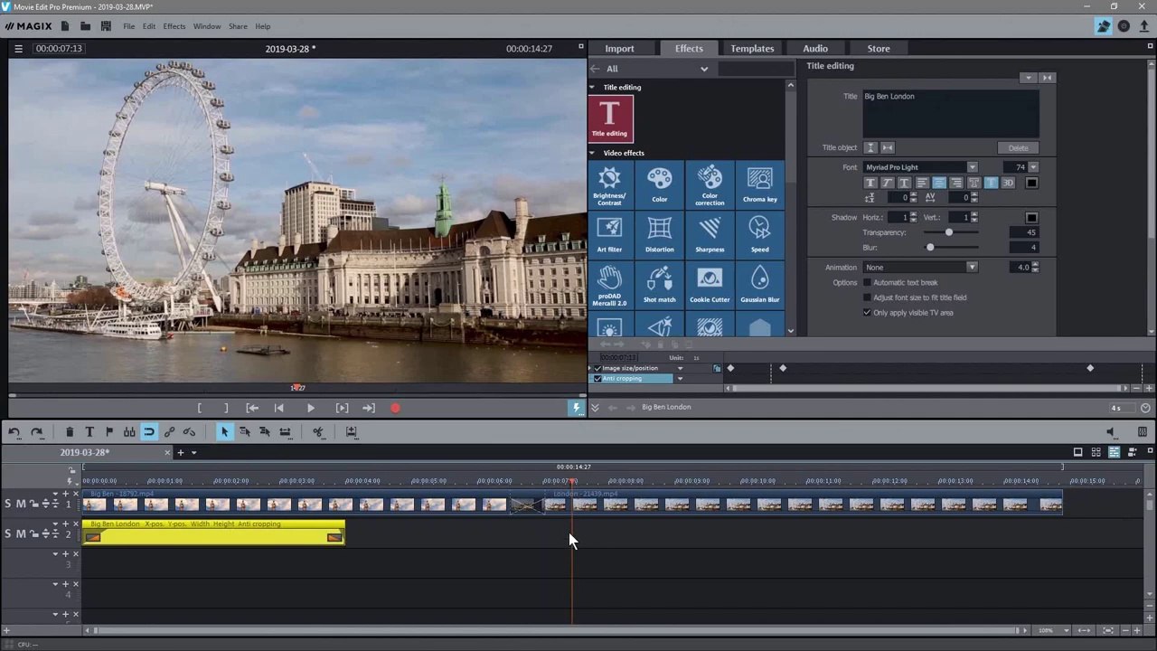Open the font size 74 dropdown
Image resolution: width=1157 pixels, height=651 pixels.
[1033, 167]
